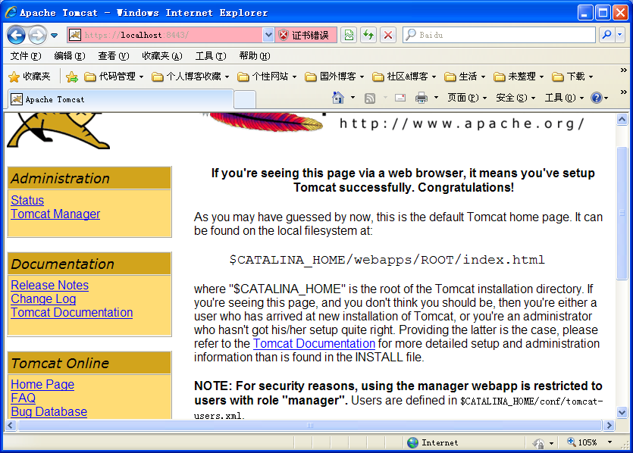Click the read mail icon

pyautogui.click(x=400, y=98)
